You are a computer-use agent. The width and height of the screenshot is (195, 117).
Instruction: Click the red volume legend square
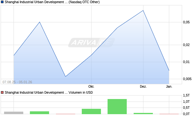[x=2, y=92]
